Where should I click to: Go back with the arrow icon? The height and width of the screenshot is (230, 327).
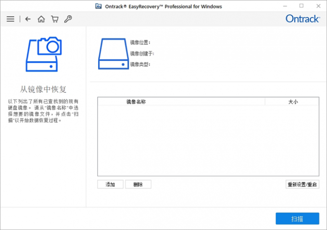[x=28, y=19]
